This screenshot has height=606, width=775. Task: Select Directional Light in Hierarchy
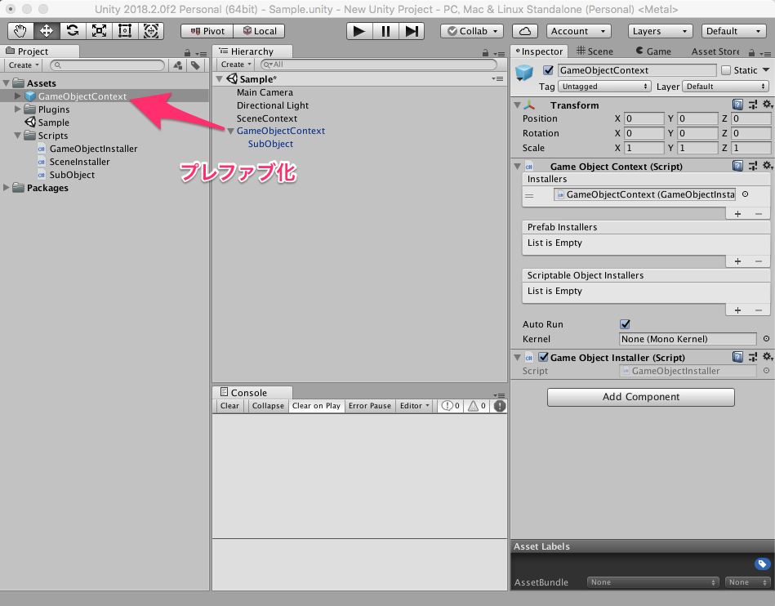(272, 105)
